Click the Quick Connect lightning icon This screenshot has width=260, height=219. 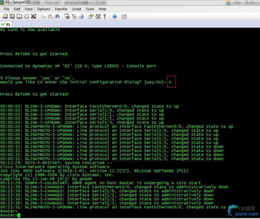[x=12, y=16]
